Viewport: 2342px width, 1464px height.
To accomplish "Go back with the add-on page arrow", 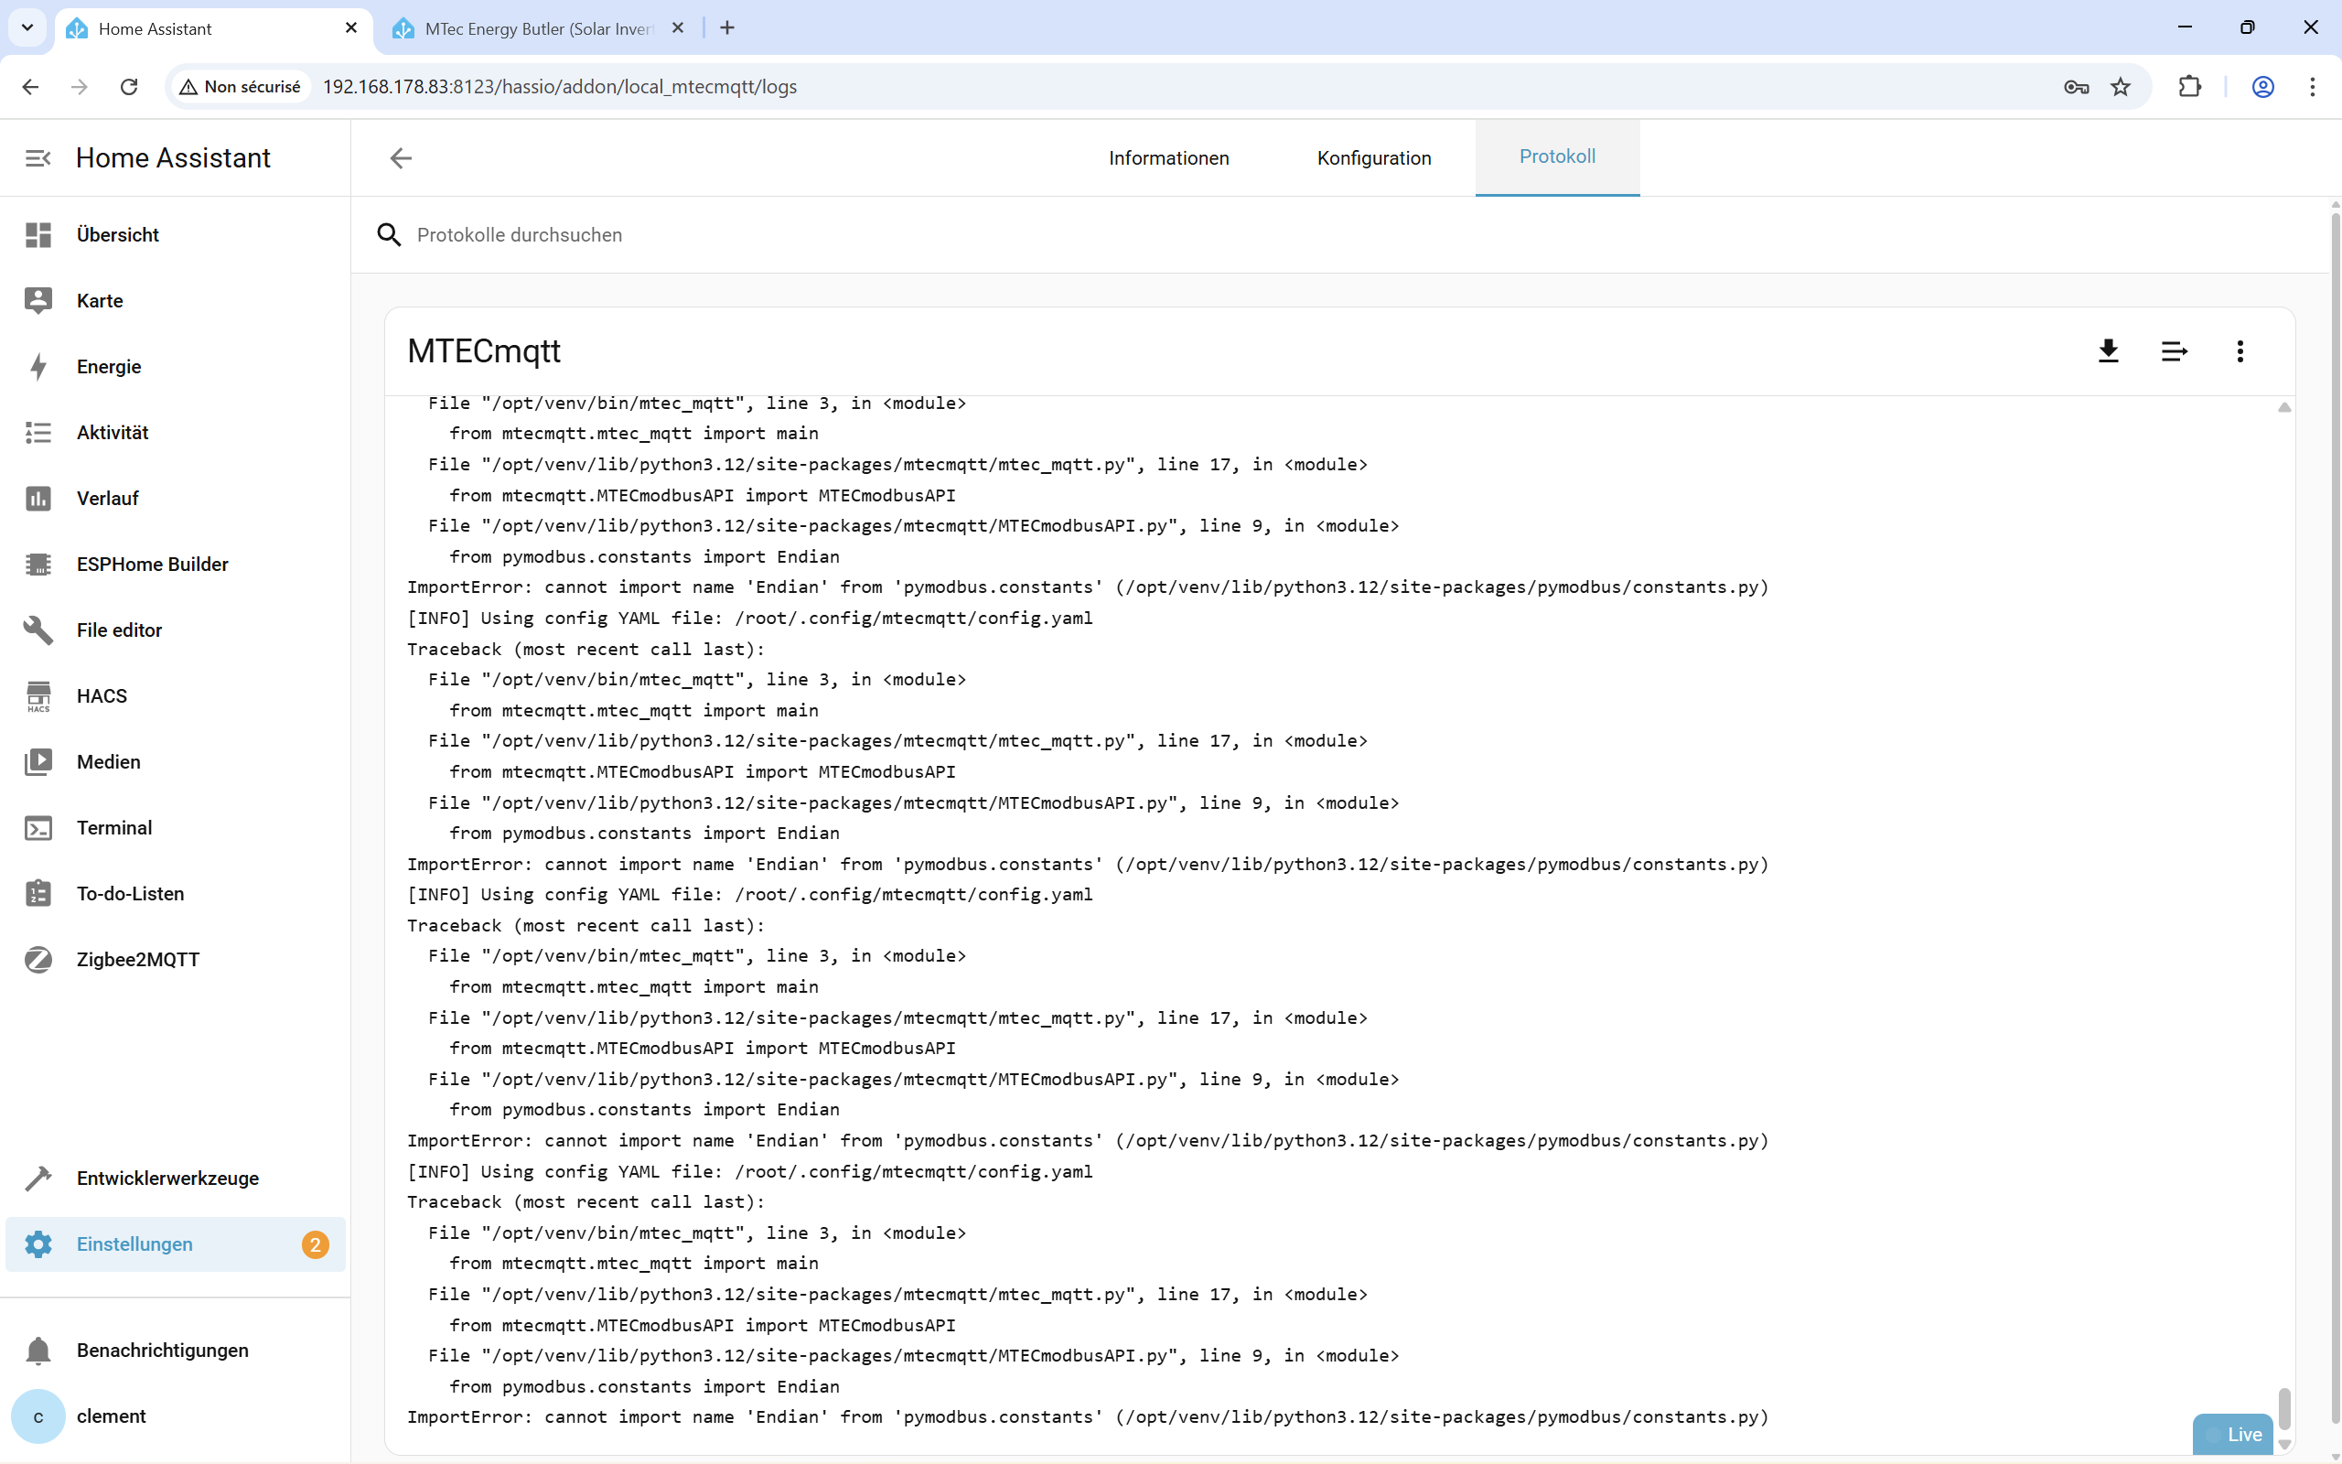I will tap(401, 157).
